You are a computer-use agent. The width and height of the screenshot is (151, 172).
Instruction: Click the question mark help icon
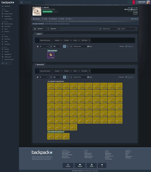pyautogui.click(x=10, y=63)
